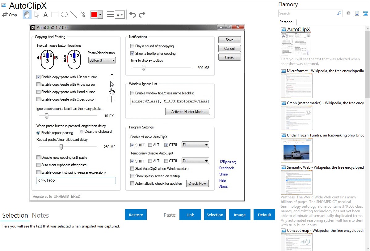Image resolution: width=370 pixels, height=251 pixels.
Task: Open F1 dropdown for Temporarily disable AutoClipX
Action: (195, 161)
